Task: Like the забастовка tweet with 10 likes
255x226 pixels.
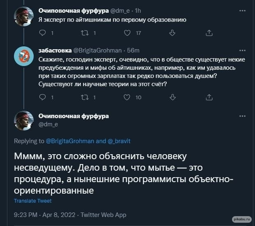Action: coord(127,97)
